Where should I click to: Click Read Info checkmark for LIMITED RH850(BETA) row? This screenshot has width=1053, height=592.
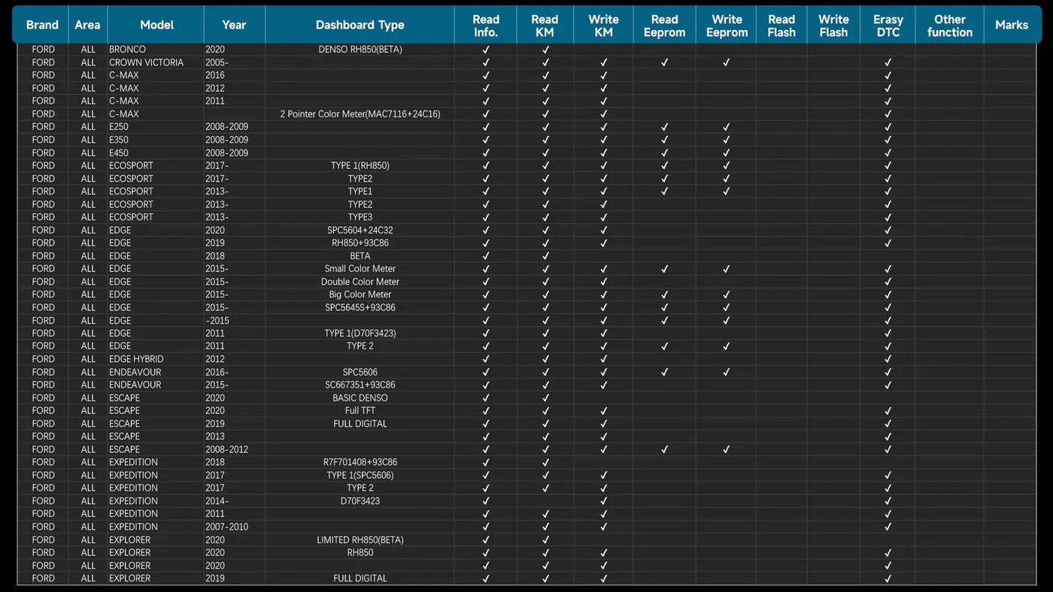pos(486,539)
